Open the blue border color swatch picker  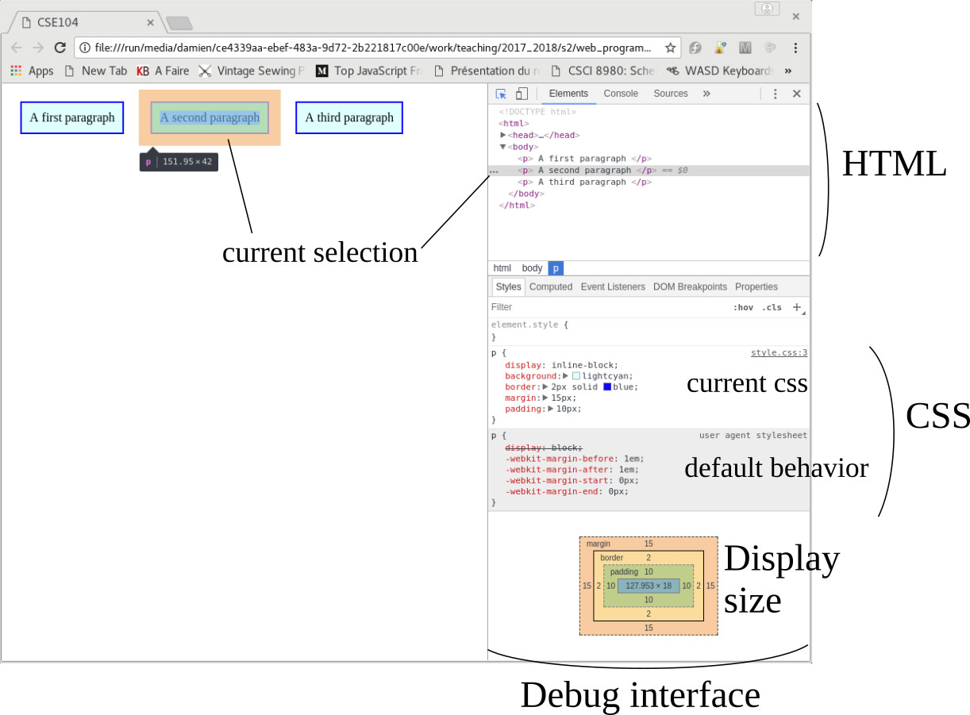(607, 386)
